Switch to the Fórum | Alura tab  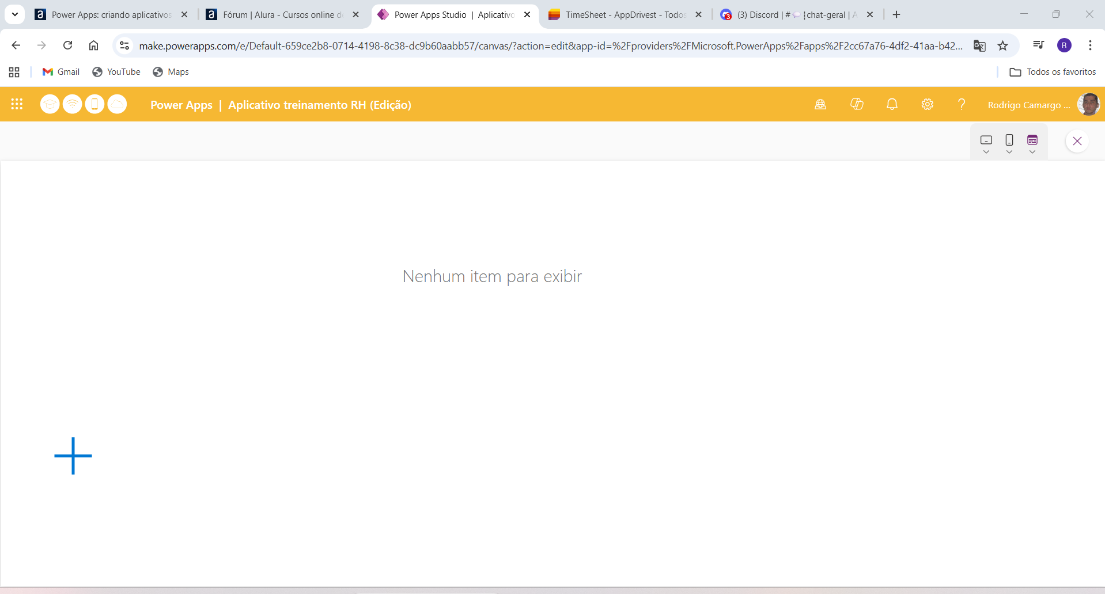coord(282,14)
